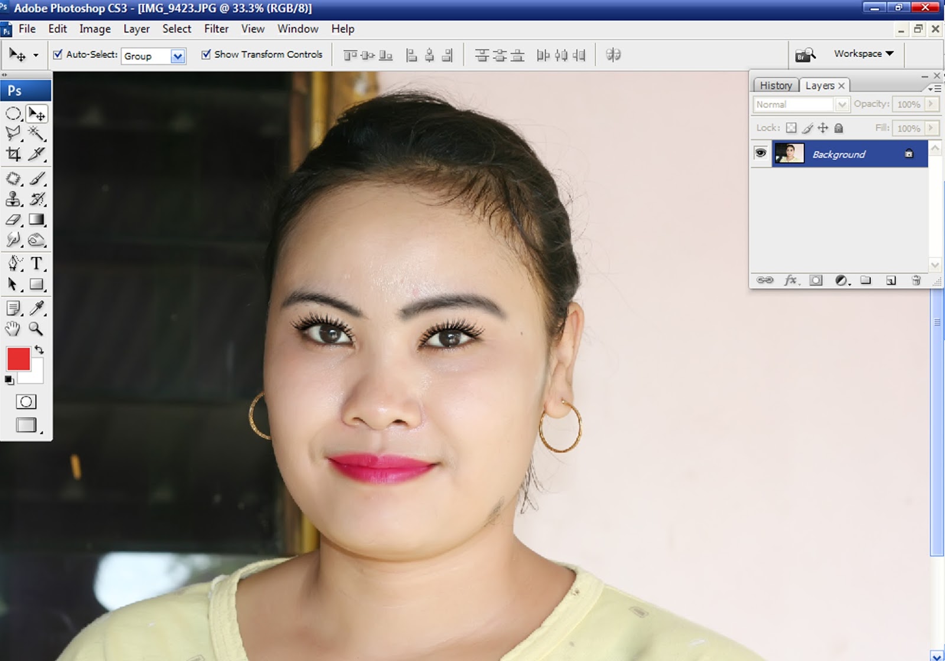Image resolution: width=945 pixels, height=661 pixels.
Task: Click the Background layer thumbnail
Action: pyautogui.click(x=789, y=153)
